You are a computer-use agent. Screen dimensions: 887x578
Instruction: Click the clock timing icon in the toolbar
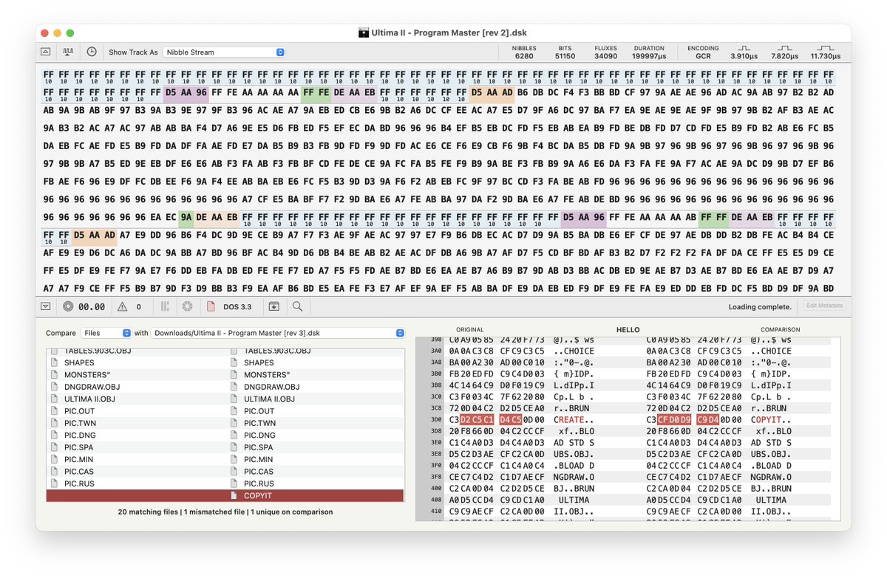(x=92, y=52)
